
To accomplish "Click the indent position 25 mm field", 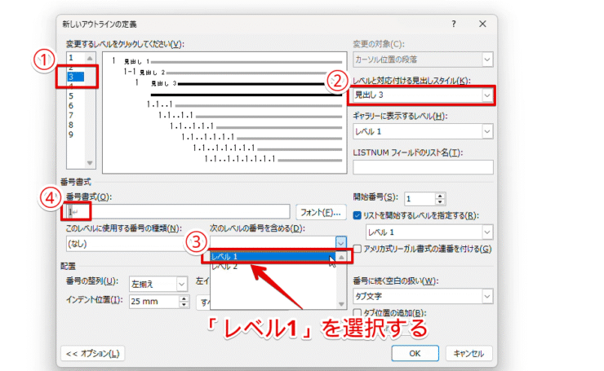I will pyautogui.click(x=154, y=302).
